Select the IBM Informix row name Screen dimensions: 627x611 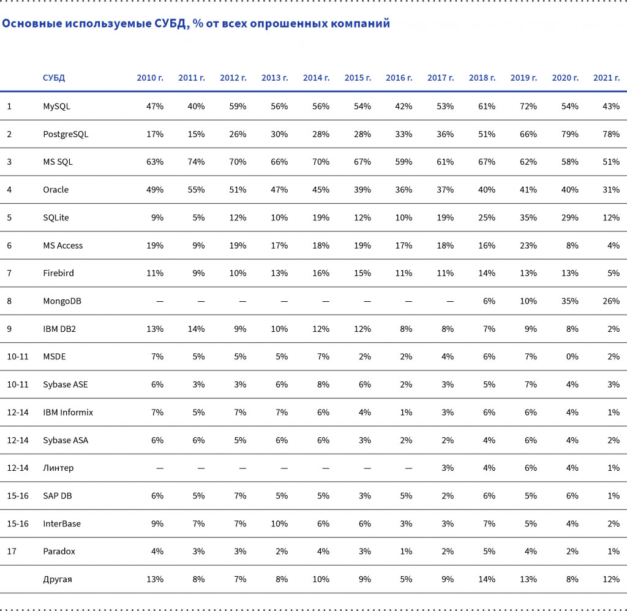click(68, 412)
